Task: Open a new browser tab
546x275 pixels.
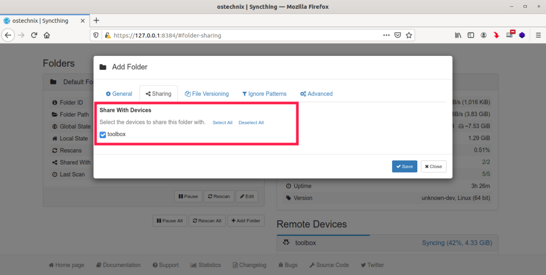Action: (x=96, y=21)
